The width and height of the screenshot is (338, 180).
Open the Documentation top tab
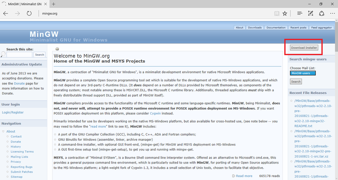[x=276, y=28]
